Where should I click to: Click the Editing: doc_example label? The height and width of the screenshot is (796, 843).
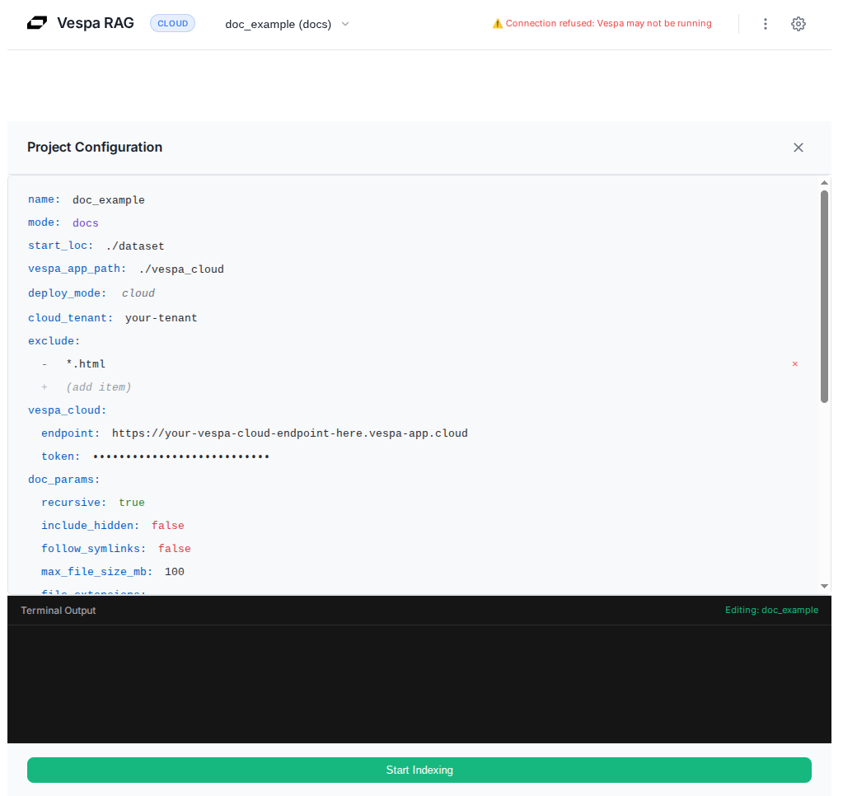pos(771,610)
